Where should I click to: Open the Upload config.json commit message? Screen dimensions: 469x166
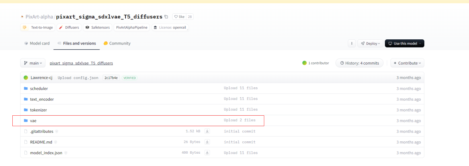(78, 78)
